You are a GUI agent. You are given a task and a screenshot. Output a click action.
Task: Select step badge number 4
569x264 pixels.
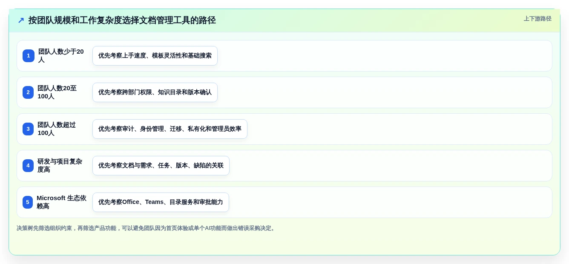(28, 166)
